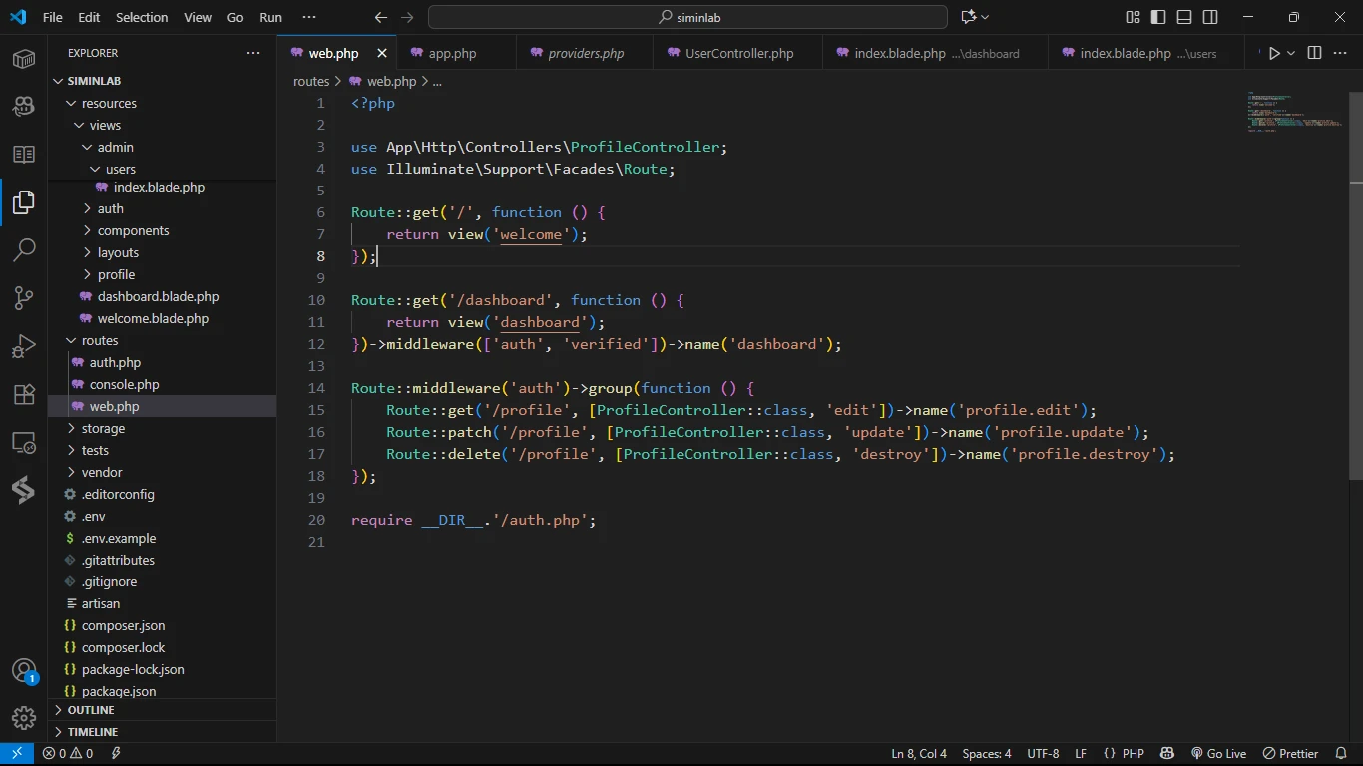Viewport: 1363px width, 766px height.
Task: Expand the OUTLINE section
Action: coord(91,710)
